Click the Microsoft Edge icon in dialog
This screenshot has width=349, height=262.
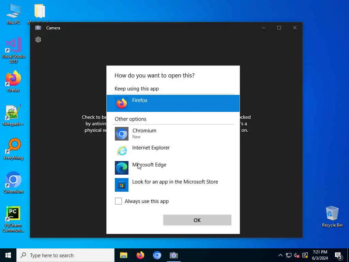[x=122, y=168]
